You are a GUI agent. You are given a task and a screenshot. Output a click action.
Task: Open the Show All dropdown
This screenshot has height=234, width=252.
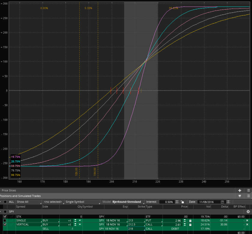28,202
